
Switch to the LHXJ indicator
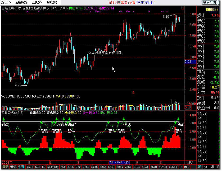[111, 167]
